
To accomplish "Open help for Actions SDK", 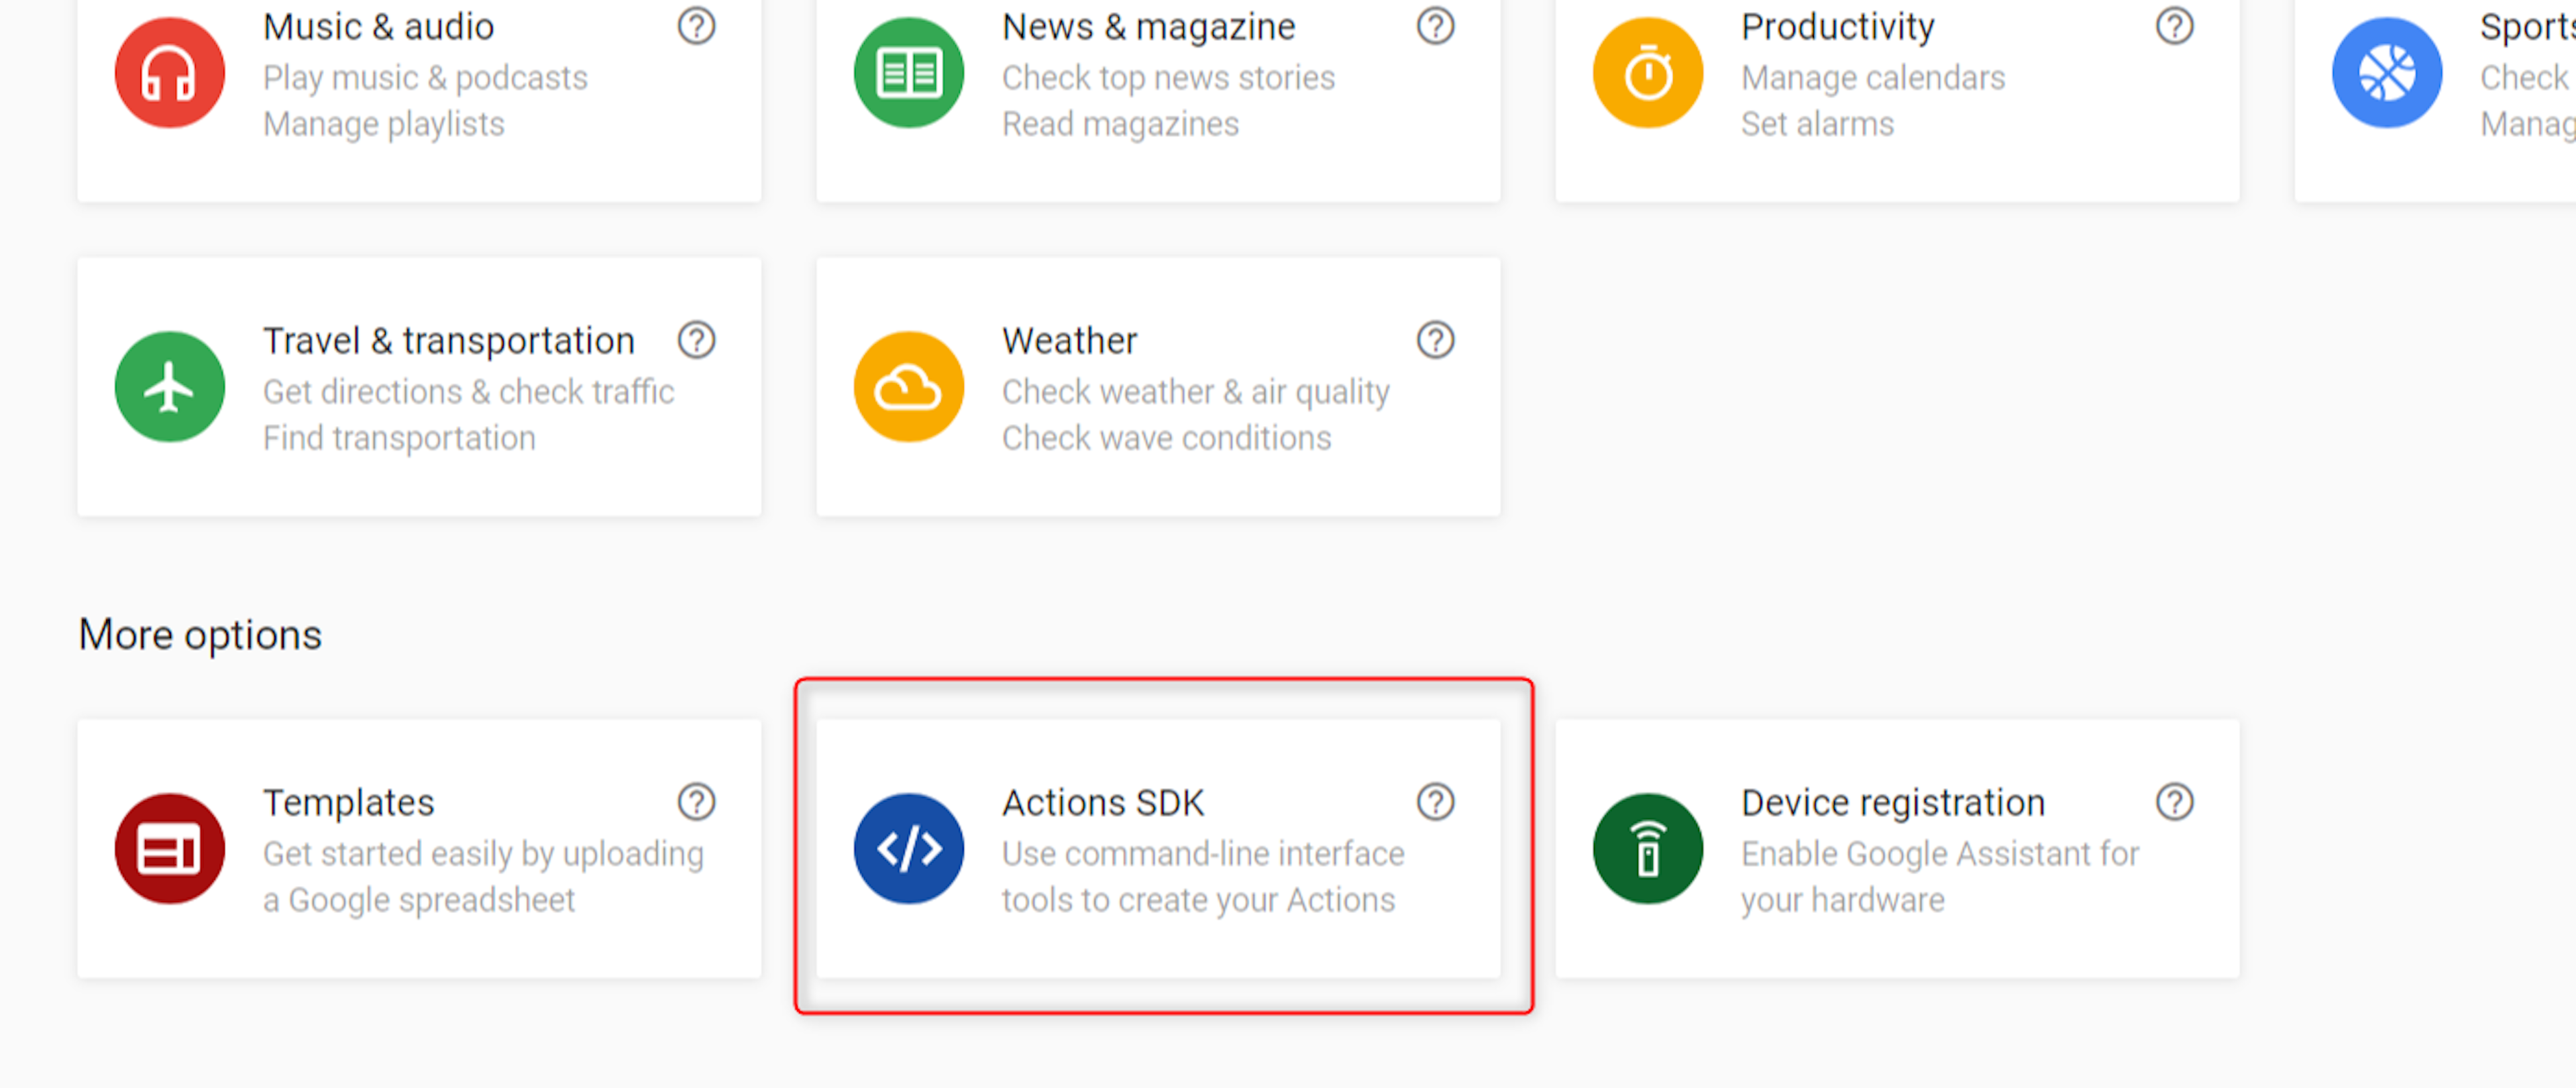I will click(x=1435, y=802).
